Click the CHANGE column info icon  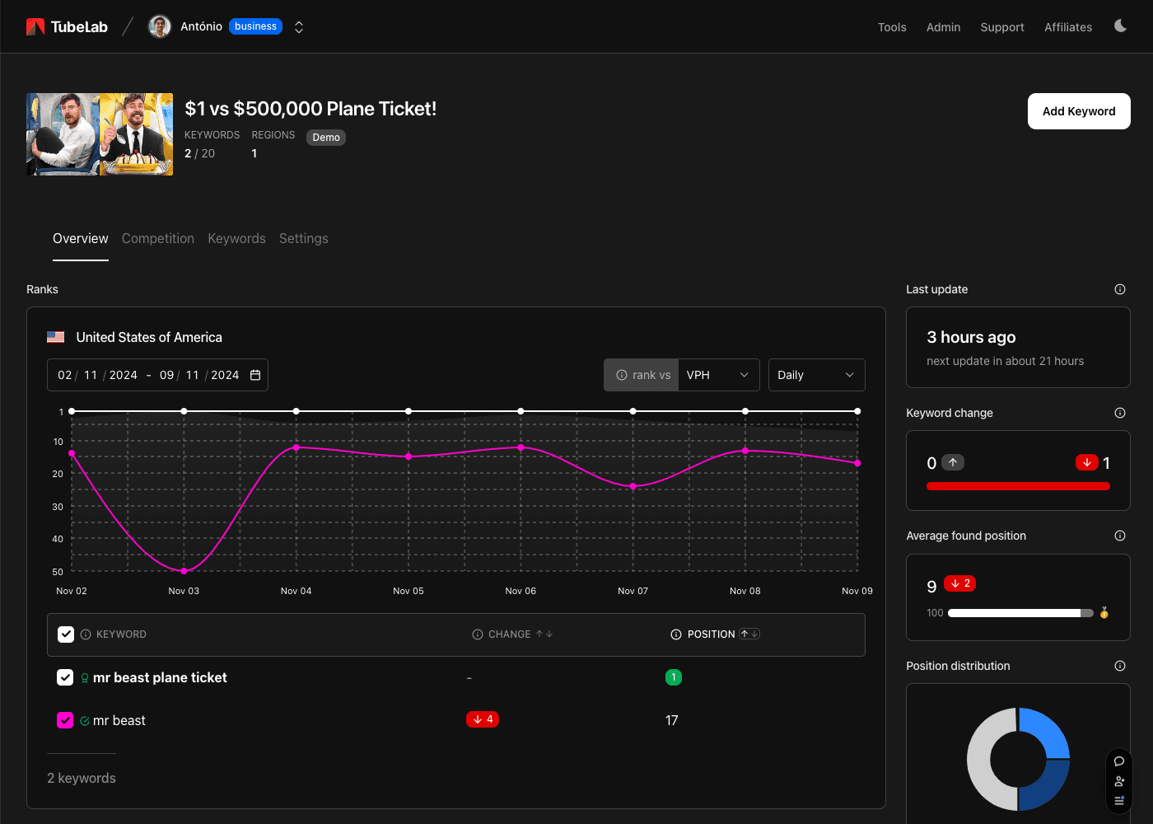coord(478,634)
